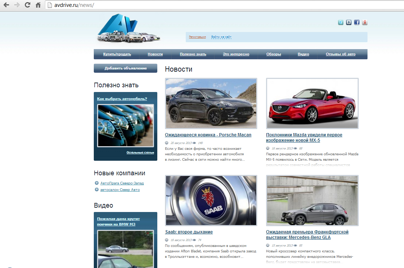Open Поклонники Mazda увидели первое изображение headline

(x=304, y=137)
